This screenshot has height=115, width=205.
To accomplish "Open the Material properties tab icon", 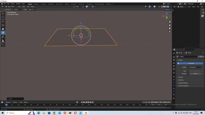I will coord(174,95).
